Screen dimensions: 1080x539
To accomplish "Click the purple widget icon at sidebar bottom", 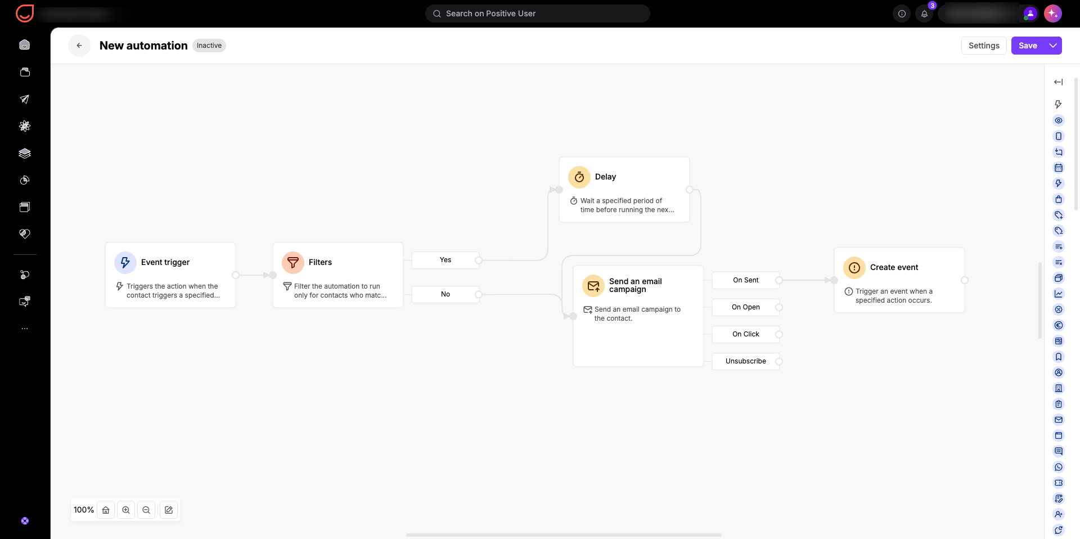I will 25,521.
